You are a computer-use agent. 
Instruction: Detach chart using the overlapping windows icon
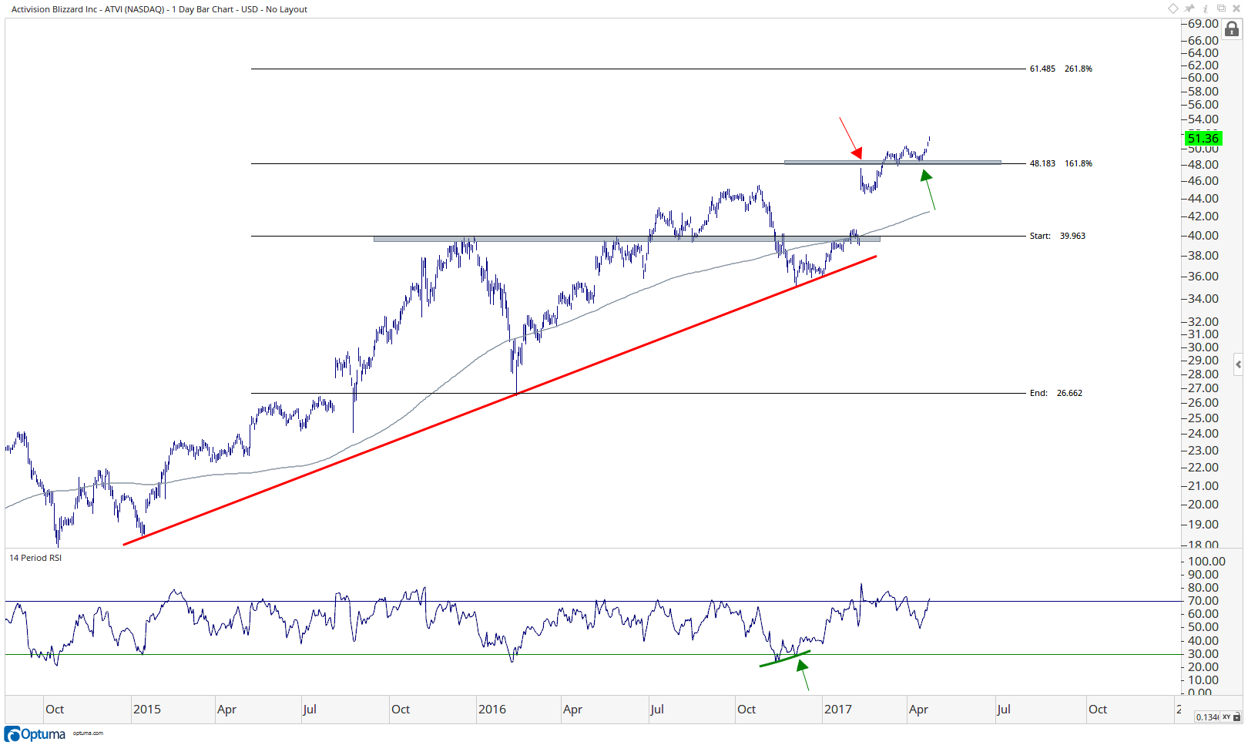tap(1221, 8)
